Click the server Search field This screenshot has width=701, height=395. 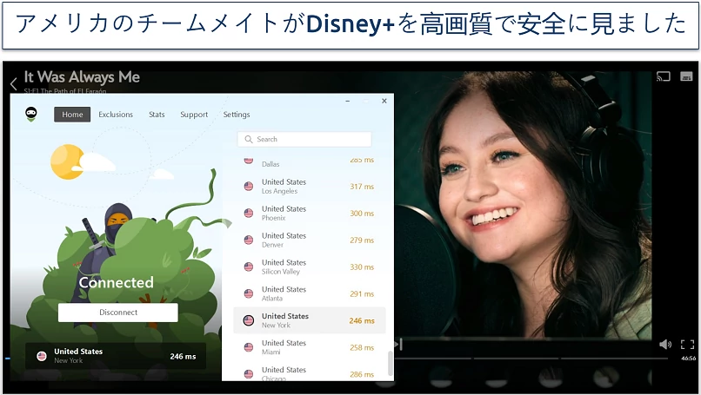[x=304, y=139]
